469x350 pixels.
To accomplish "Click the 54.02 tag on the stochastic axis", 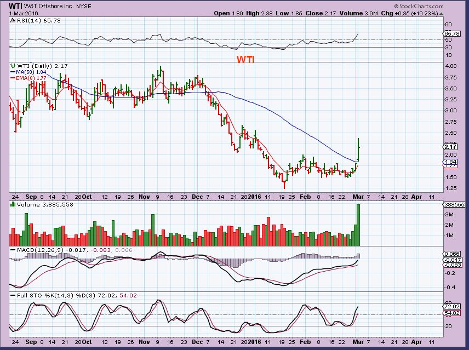I will pyautogui.click(x=452, y=313).
